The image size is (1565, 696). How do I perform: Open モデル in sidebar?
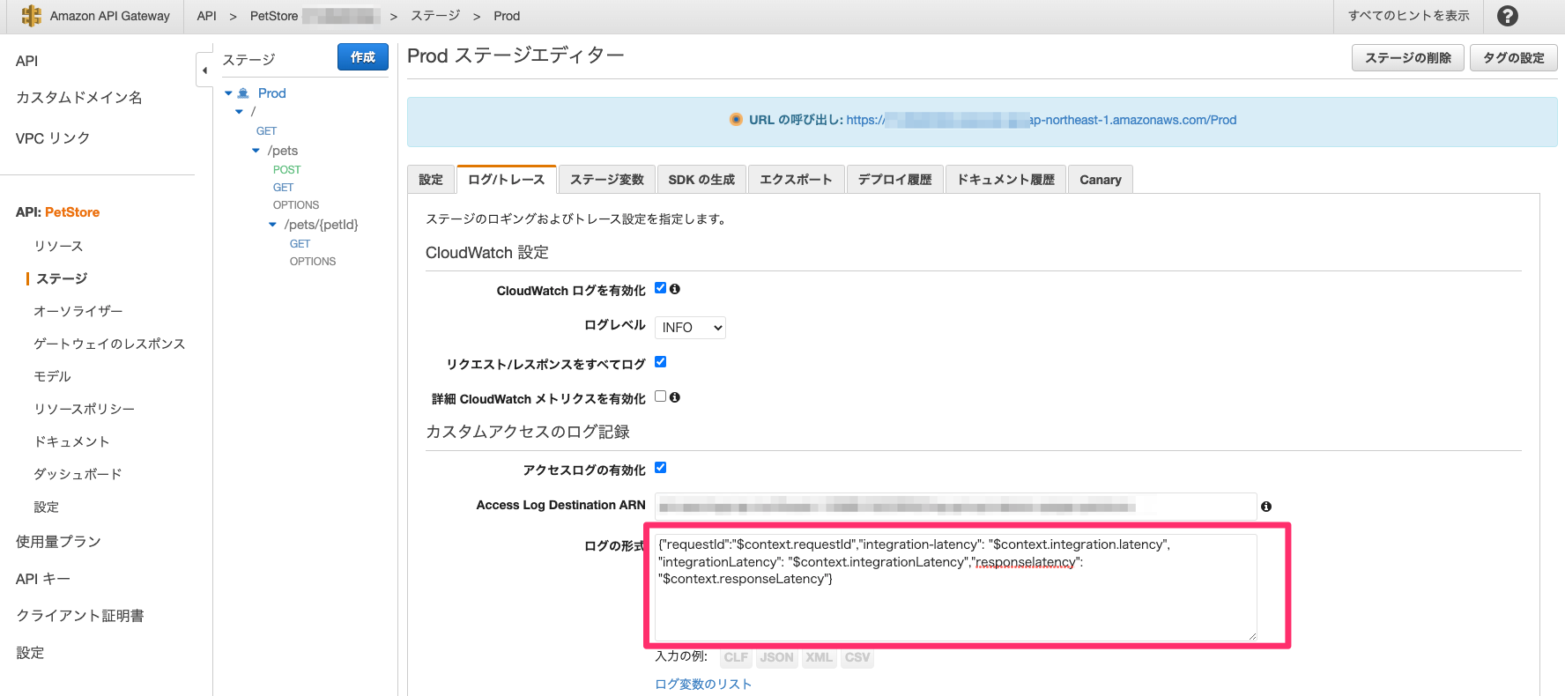coord(52,376)
